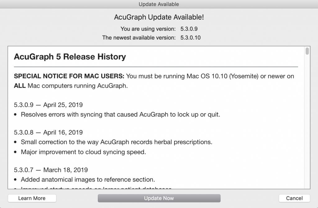Click the current version number 5.3.0.9
This screenshot has height=208, width=318.
pos(189,29)
